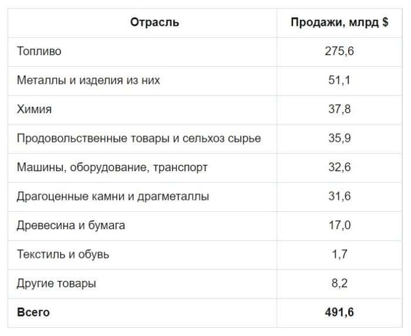
Task: Click "Драгоценные камни и драгметаллы" cell
Action: tap(113, 196)
